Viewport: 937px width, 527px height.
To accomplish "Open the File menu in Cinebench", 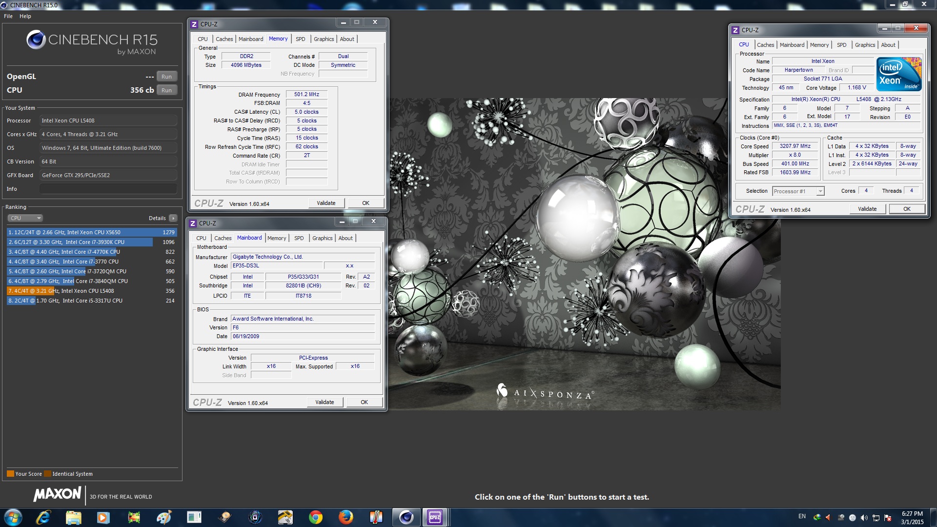I will [8, 16].
